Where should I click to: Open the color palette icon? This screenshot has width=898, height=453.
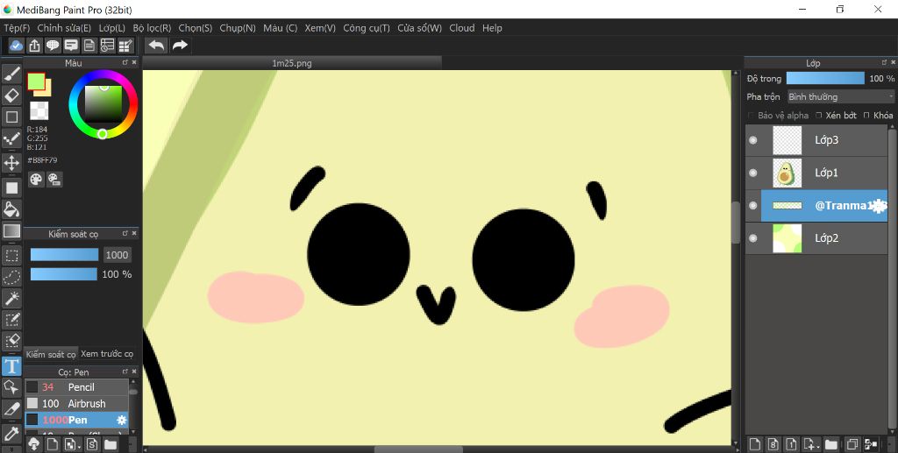click(x=35, y=180)
